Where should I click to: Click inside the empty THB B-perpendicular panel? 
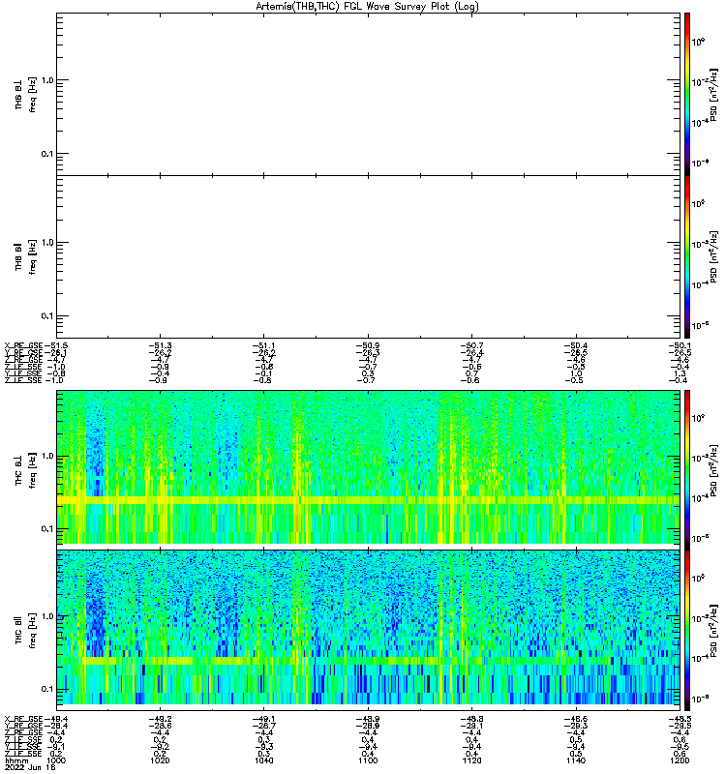point(369,94)
